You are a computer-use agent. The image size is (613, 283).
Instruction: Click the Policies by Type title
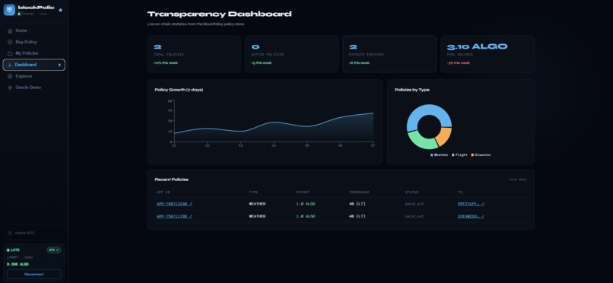pyautogui.click(x=412, y=90)
